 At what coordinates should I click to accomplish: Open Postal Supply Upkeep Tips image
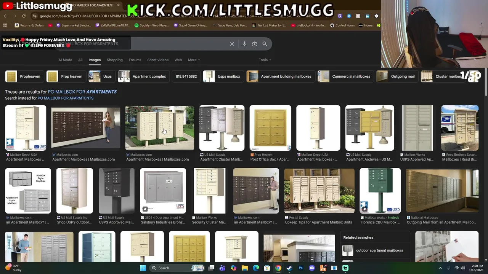pyautogui.click(x=319, y=191)
